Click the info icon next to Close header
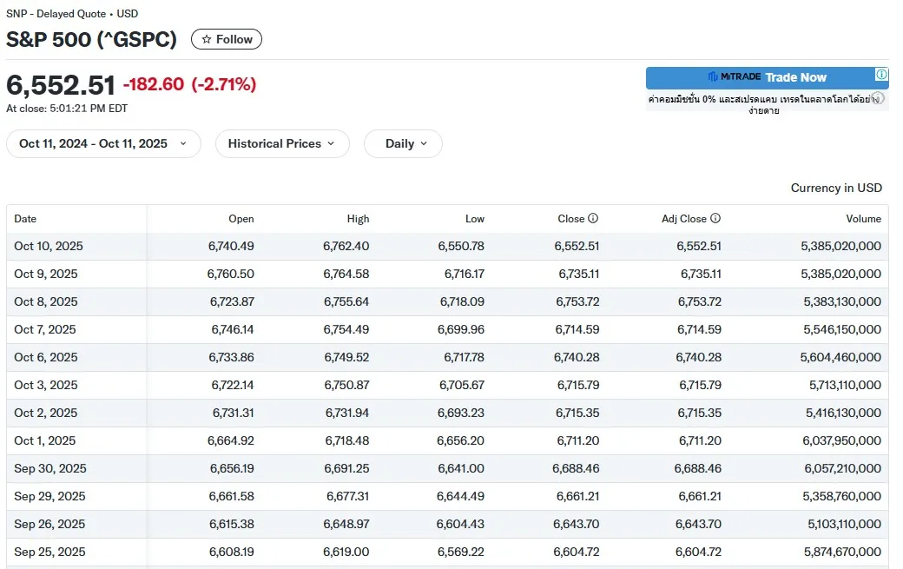Image resolution: width=903 pixels, height=569 pixels. click(x=593, y=219)
